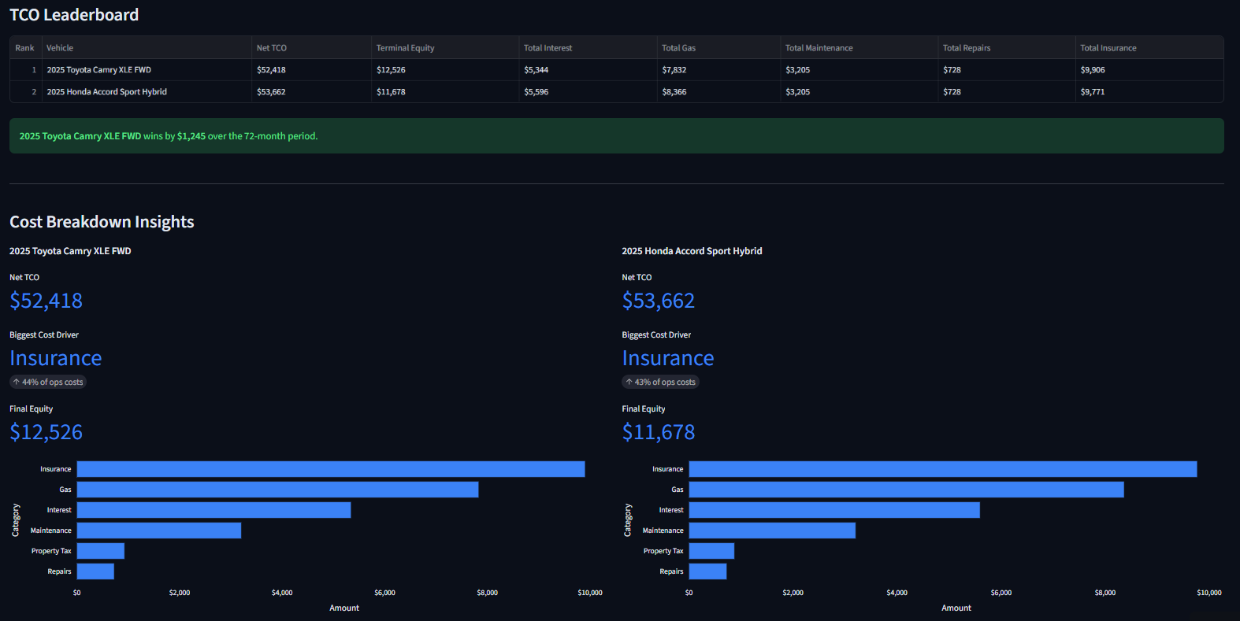1240x621 pixels.
Task: Sort table by Net TCO column header
Action: point(311,48)
